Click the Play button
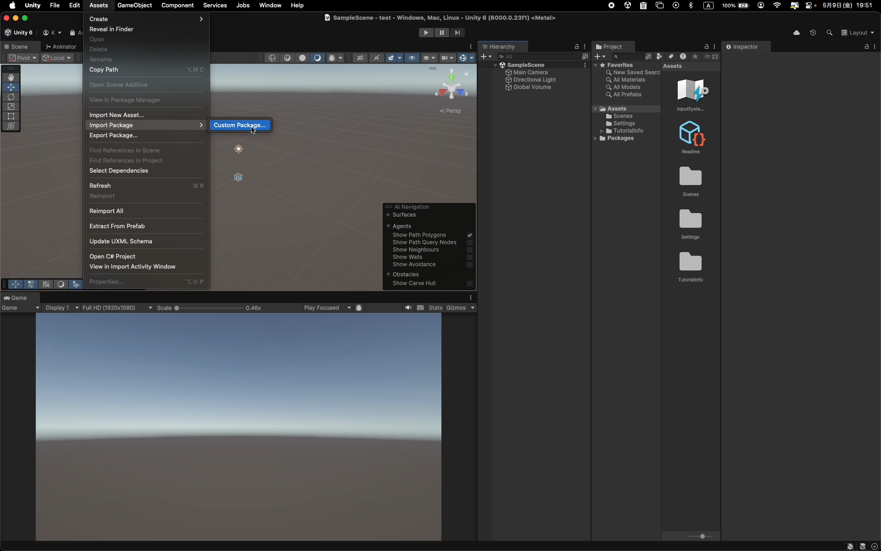Viewport: 881px width, 551px height. point(426,33)
